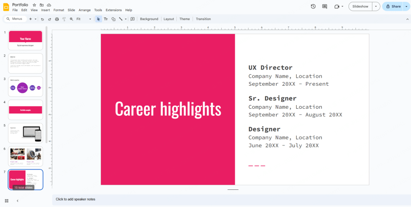
Task: Open the Arrange menu
Action: coord(85,10)
